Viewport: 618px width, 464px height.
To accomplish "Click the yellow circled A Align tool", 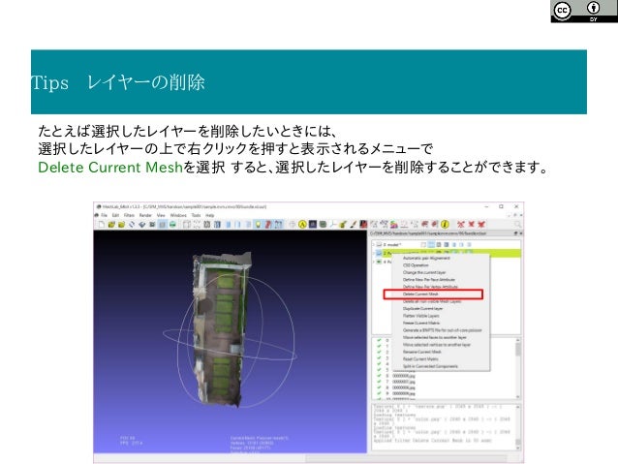I will point(302,225).
